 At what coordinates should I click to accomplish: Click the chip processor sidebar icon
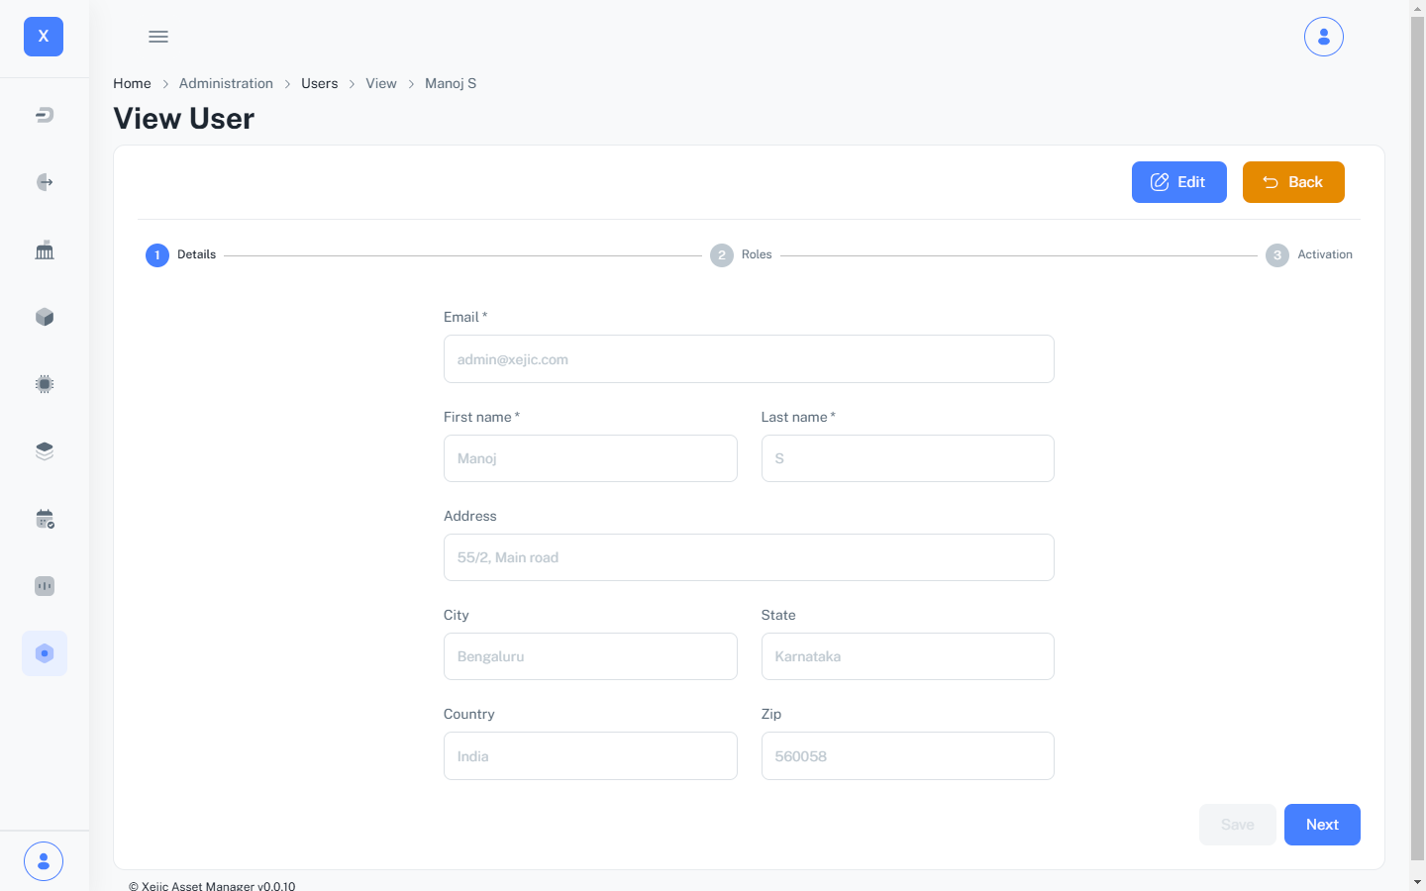45,384
